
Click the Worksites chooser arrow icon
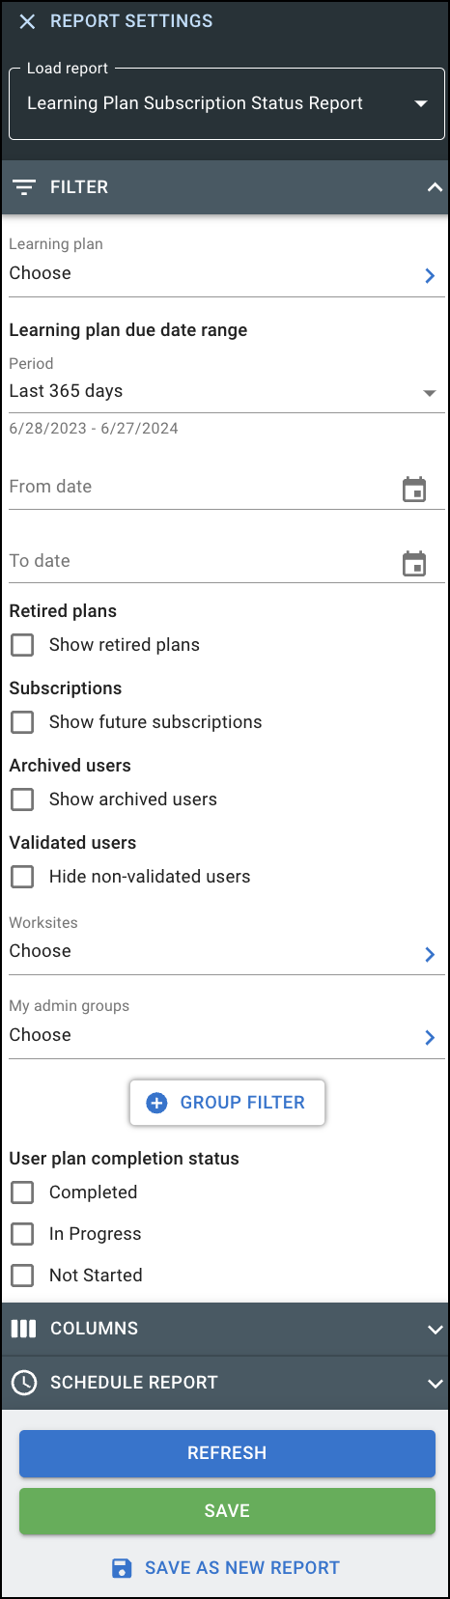430,954
